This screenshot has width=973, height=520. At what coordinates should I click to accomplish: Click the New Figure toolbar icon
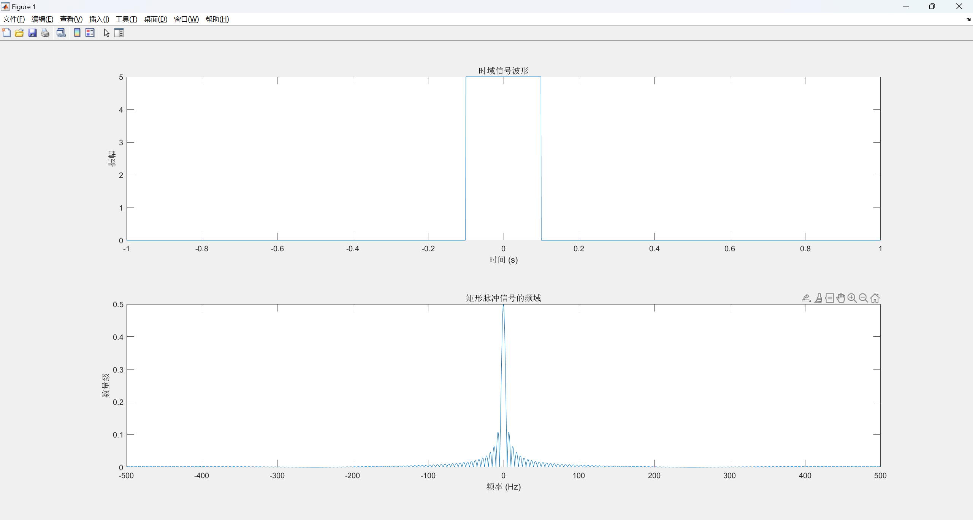point(6,33)
